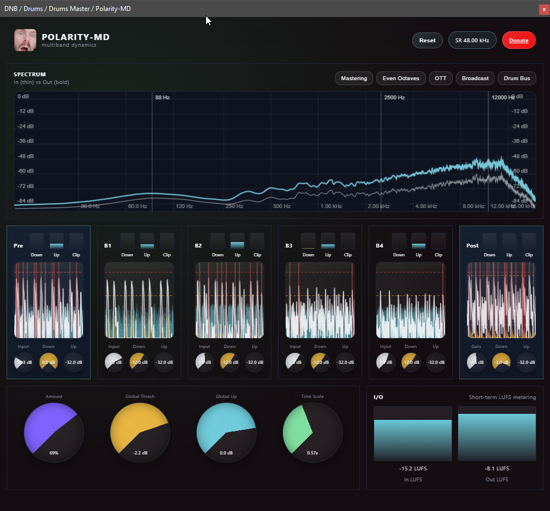Click the Post section Gain knob
This screenshot has width=550, height=511.
pyautogui.click(x=476, y=362)
